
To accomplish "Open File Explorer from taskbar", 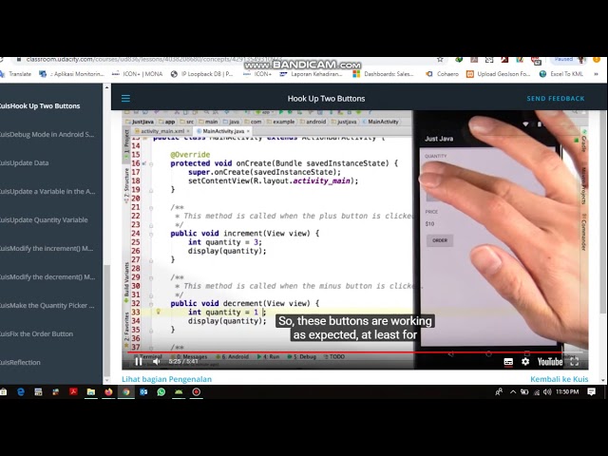I will tap(91, 392).
